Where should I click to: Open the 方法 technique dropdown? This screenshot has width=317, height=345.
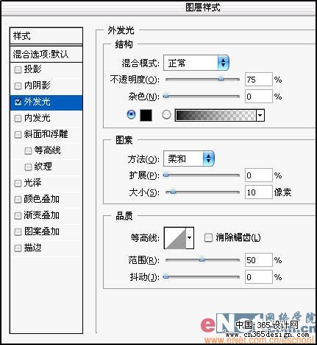[x=189, y=158]
